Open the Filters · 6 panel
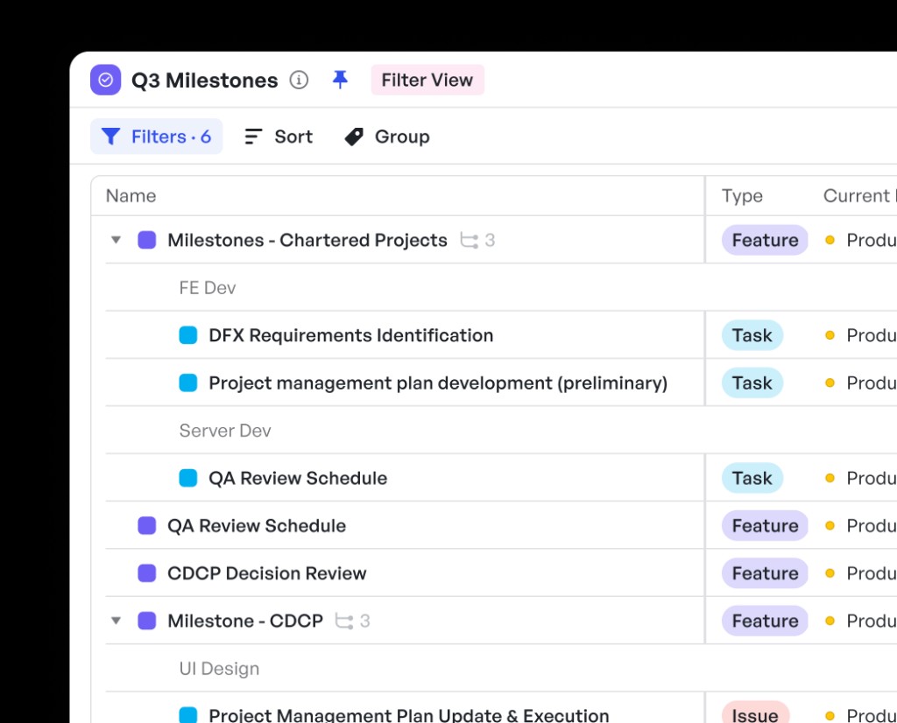The height and width of the screenshot is (723, 897). pos(156,137)
